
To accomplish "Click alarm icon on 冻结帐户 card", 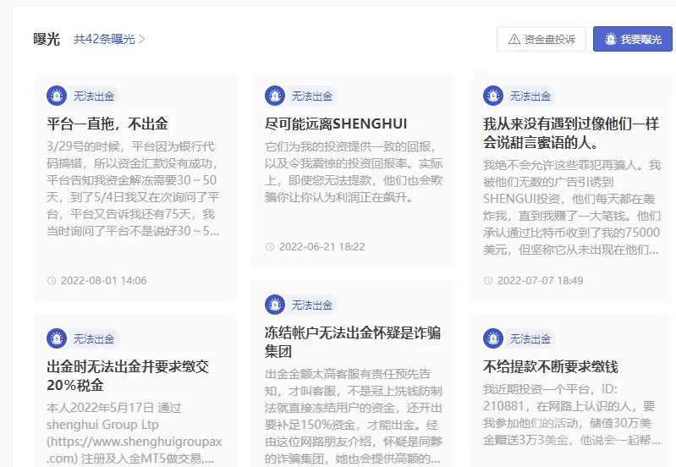I will [x=275, y=305].
